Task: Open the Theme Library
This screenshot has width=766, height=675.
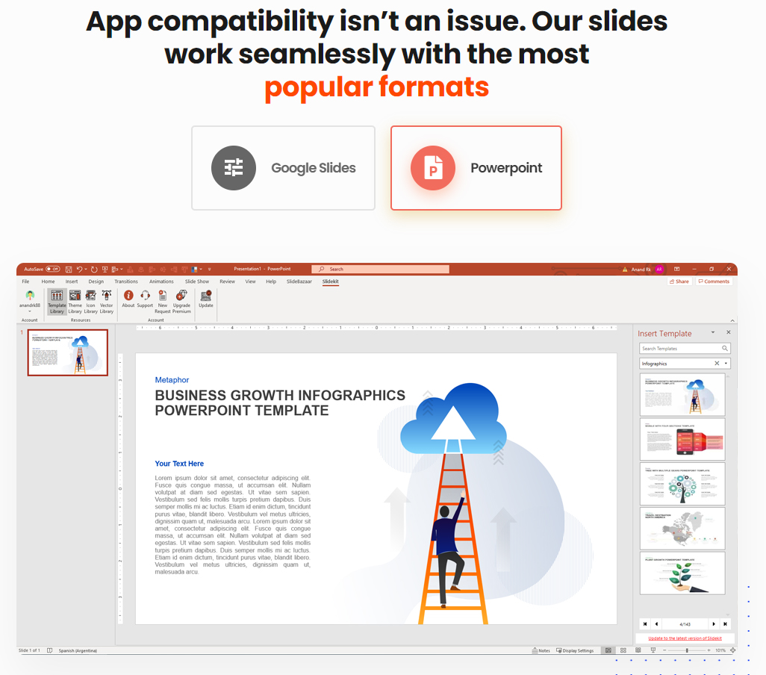Action: click(x=75, y=302)
